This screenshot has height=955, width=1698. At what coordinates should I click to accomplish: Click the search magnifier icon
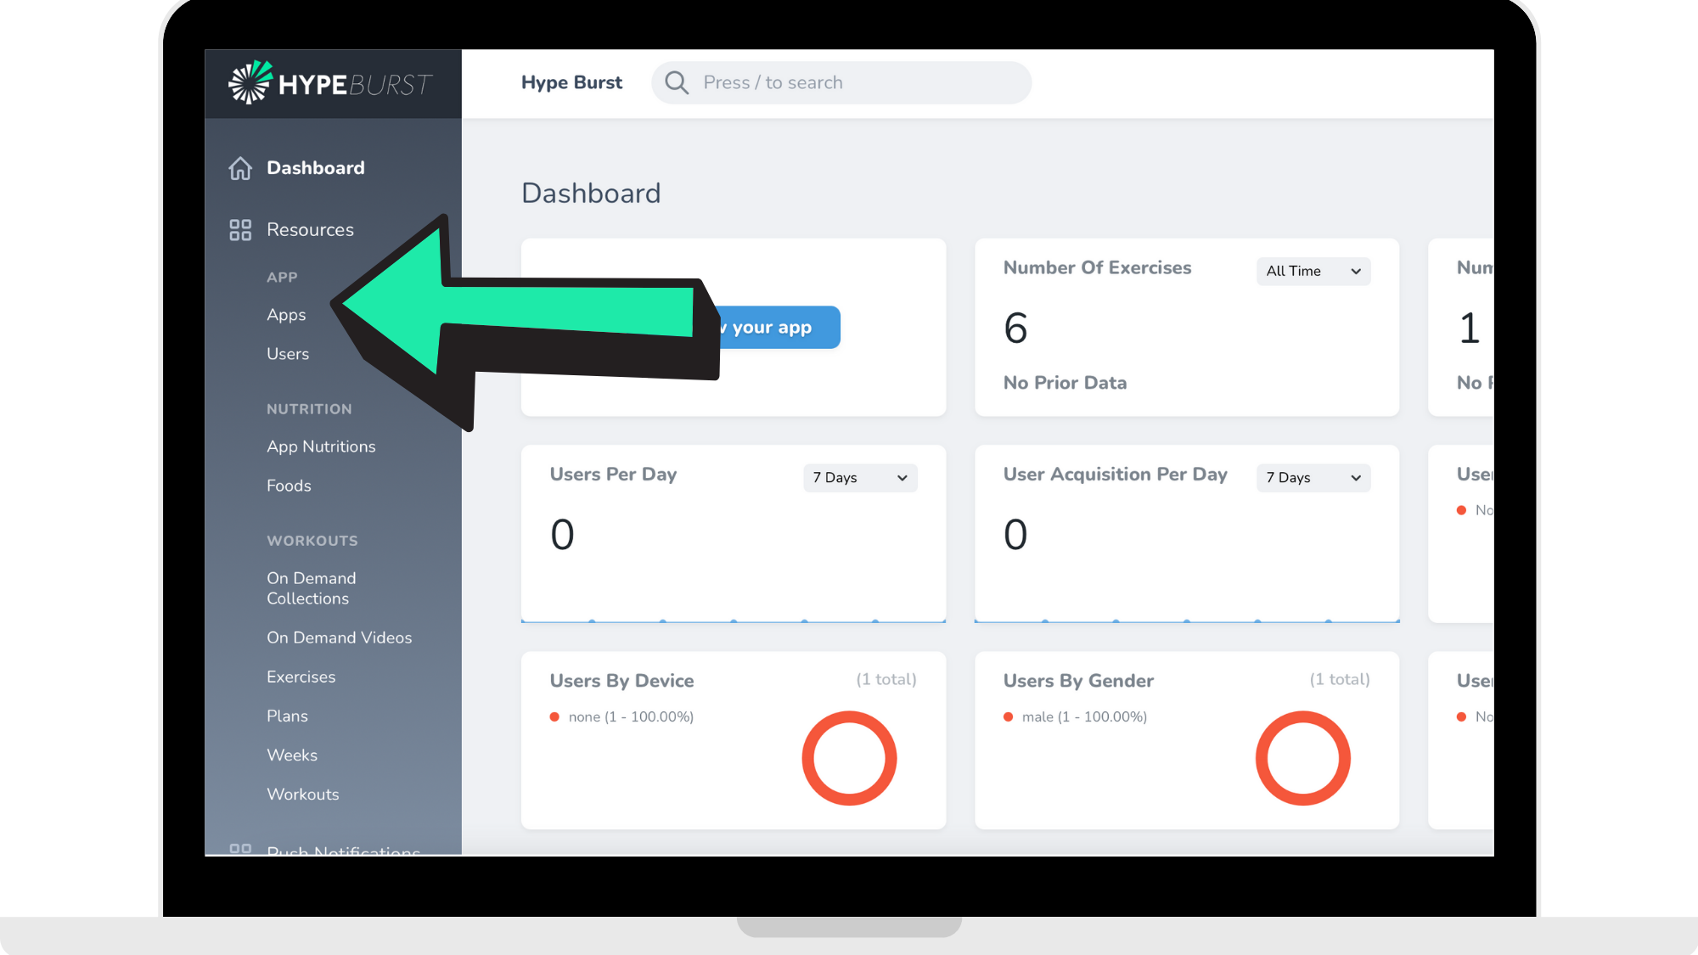point(677,83)
